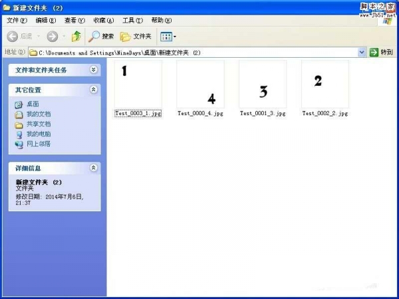
Task: Open the Views layout dropdown
Action: point(168,37)
